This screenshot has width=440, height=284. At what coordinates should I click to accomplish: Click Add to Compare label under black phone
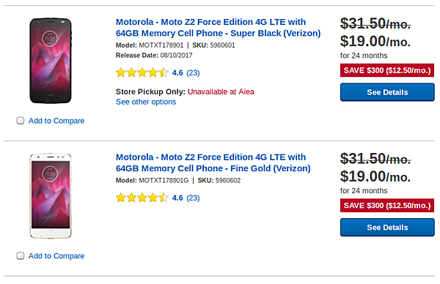point(56,121)
